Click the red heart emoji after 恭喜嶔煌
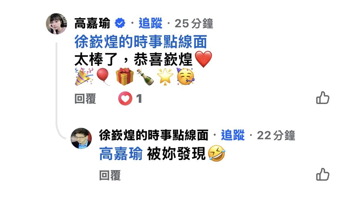The width and height of the screenshot is (344, 198). (203, 59)
